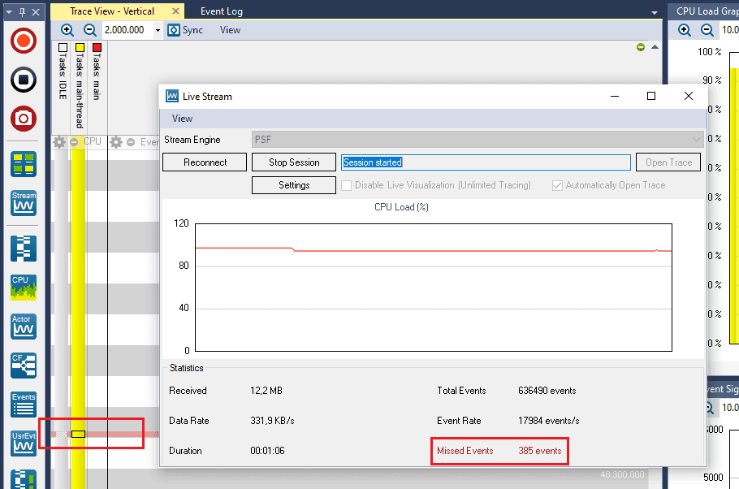Open the Live Stream Settings button
This screenshot has width=739, height=489.
294,185
